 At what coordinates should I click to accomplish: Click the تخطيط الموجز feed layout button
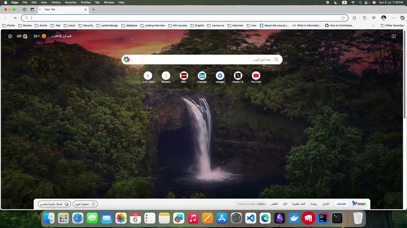pyautogui.click(x=85, y=204)
